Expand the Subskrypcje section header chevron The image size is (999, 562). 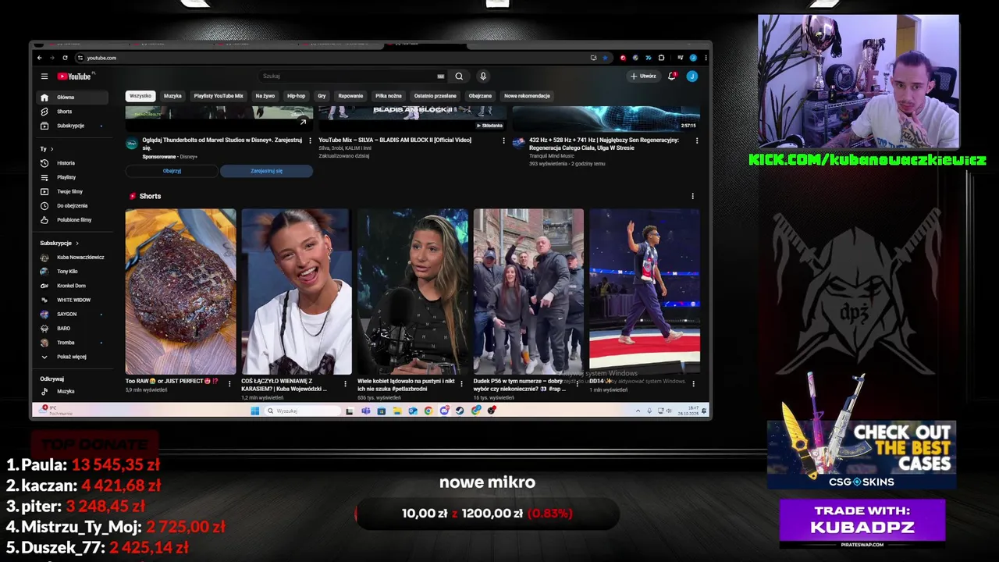77,243
